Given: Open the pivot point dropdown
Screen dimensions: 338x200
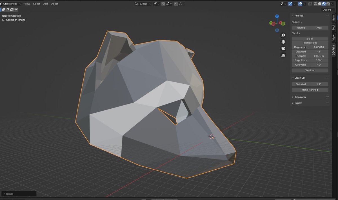Looking at the screenshot, I should 157,4.
